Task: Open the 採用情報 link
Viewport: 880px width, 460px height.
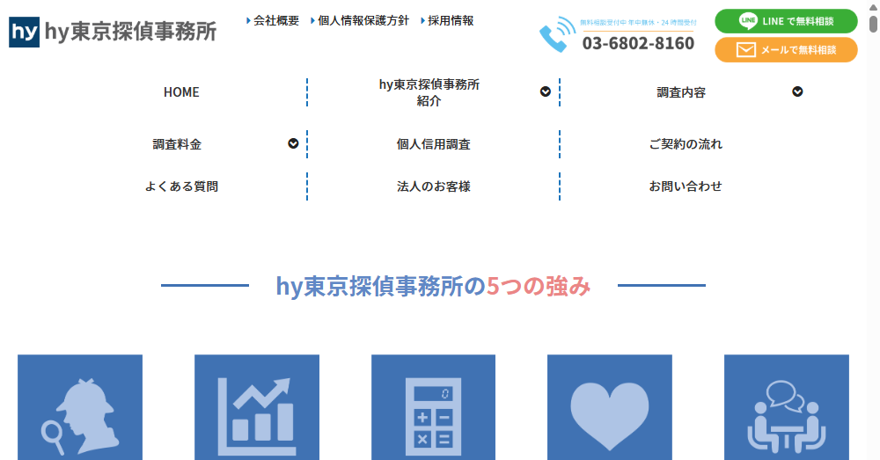Action: pyautogui.click(x=450, y=20)
